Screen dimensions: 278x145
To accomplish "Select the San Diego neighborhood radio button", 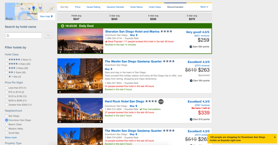I will (7, 116).
